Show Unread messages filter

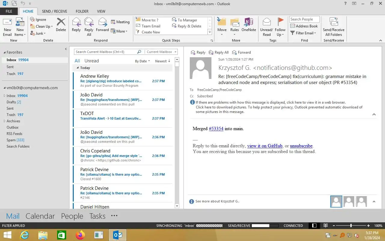point(92,61)
